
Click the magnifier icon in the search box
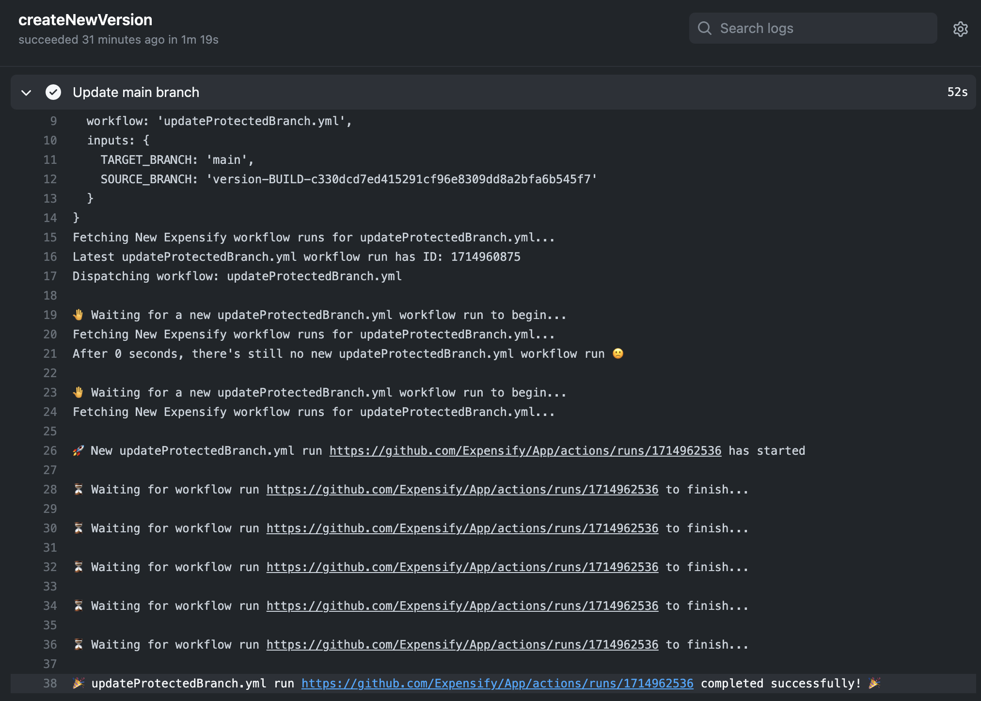[705, 28]
